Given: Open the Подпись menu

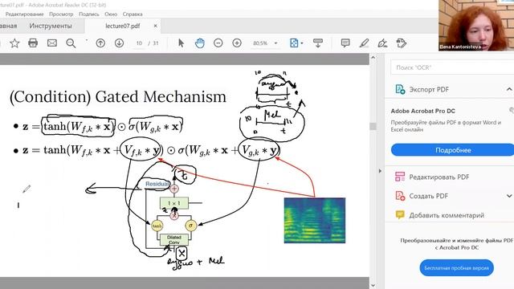Looking at the screenshot, I should point(89,14).
